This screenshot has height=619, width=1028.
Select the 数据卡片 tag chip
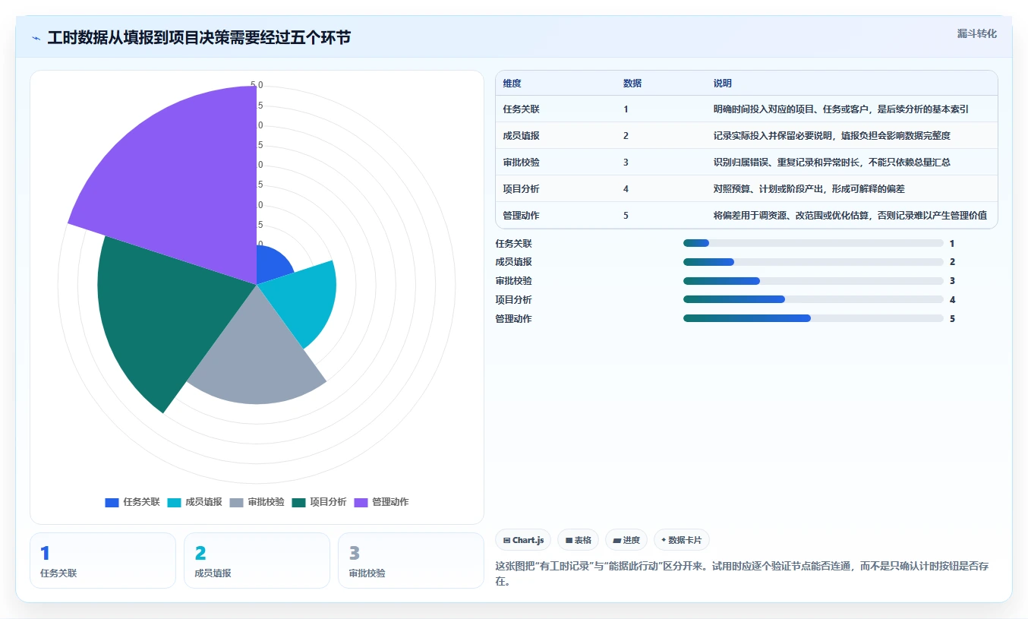(681, 540)
